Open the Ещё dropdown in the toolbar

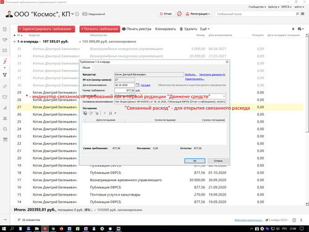click(205, 29)
